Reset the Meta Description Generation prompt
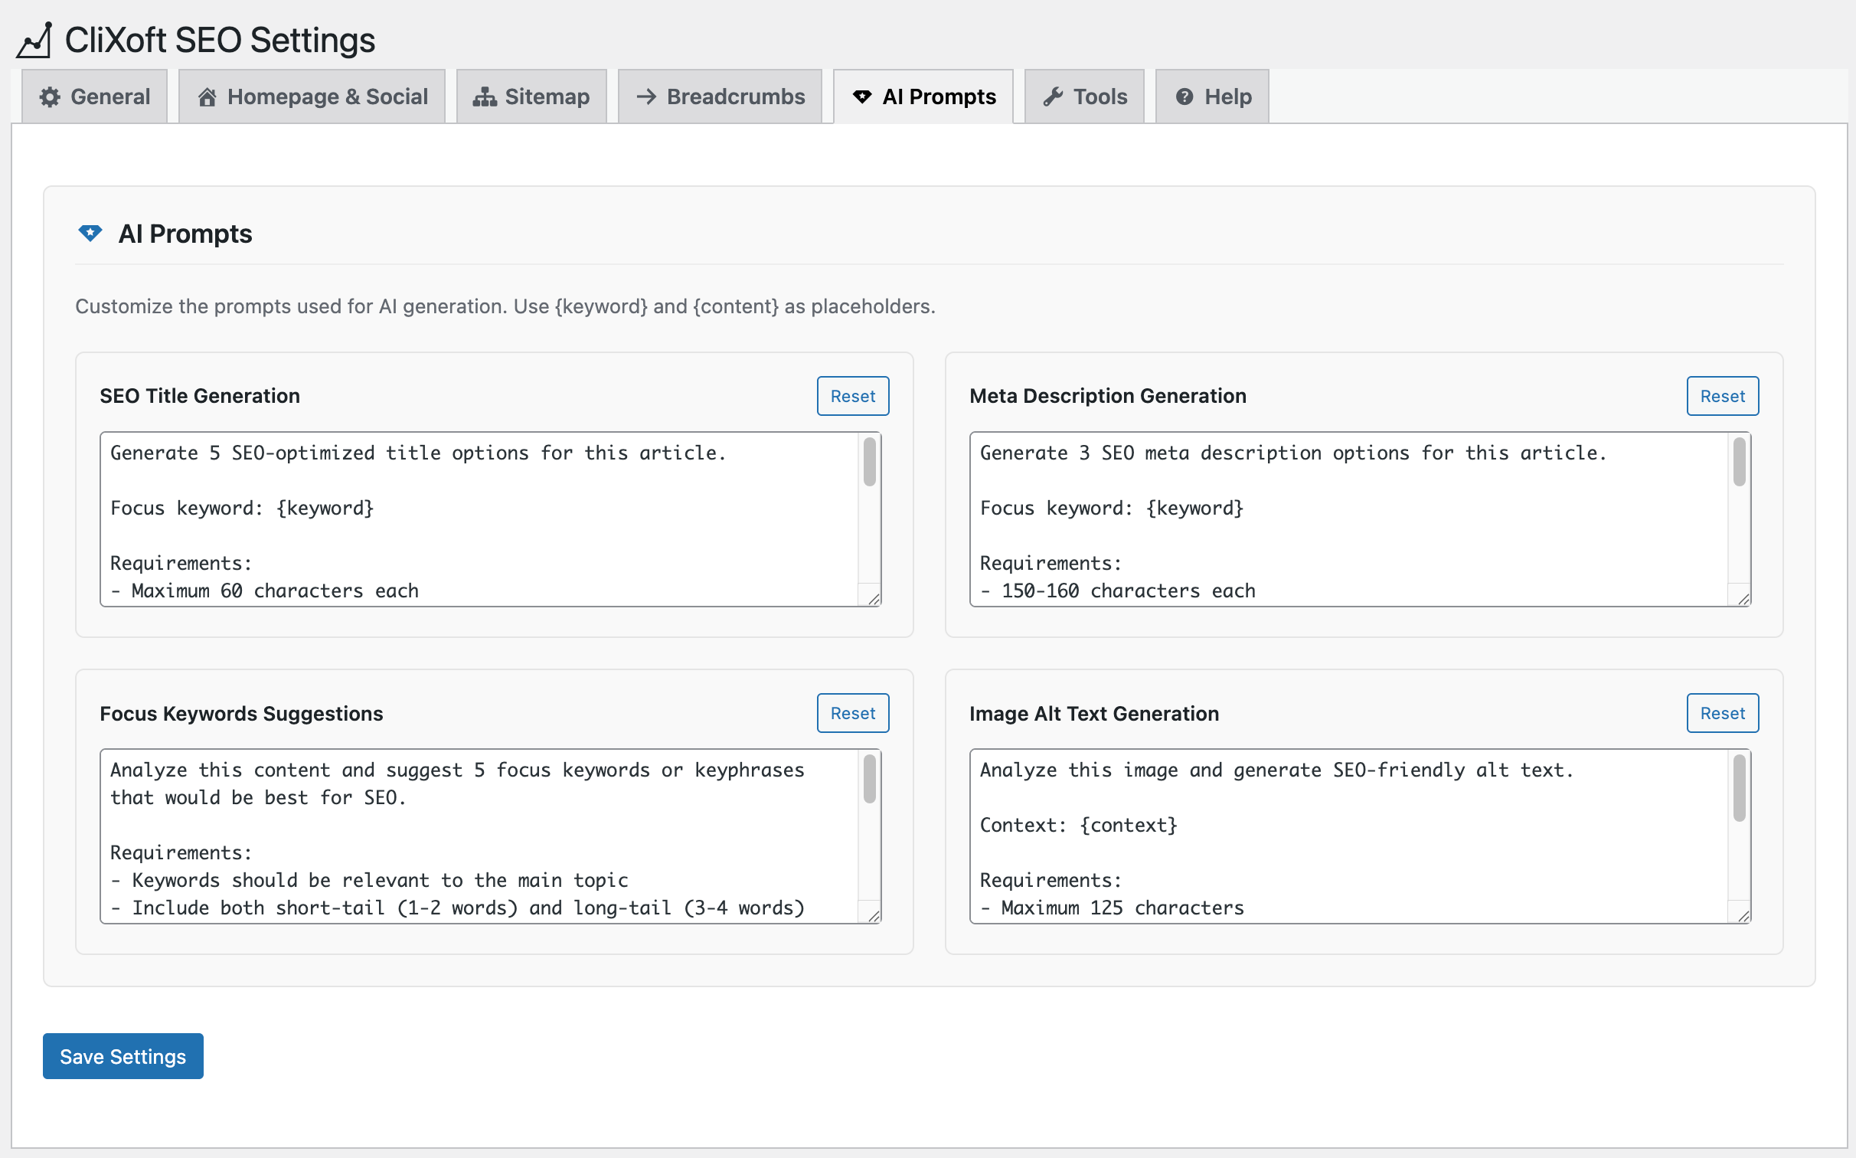Screen dimensions: 1856x1158 coord(1722,396)
